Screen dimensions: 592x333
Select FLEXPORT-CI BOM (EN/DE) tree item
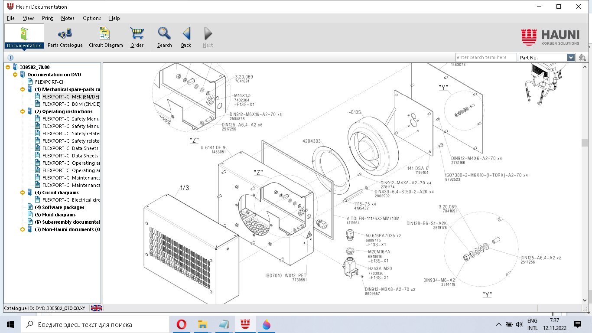point(71,104)
